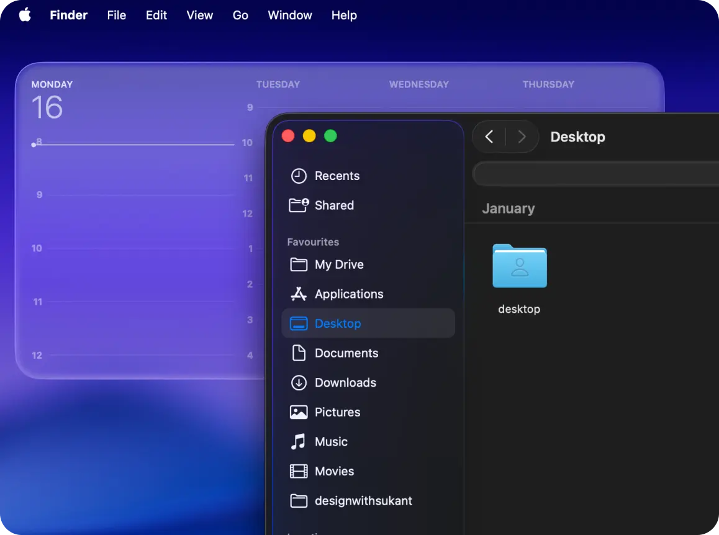Click the Music label in sidebar
Screen dimensions: 719x535
coord(331,441)
